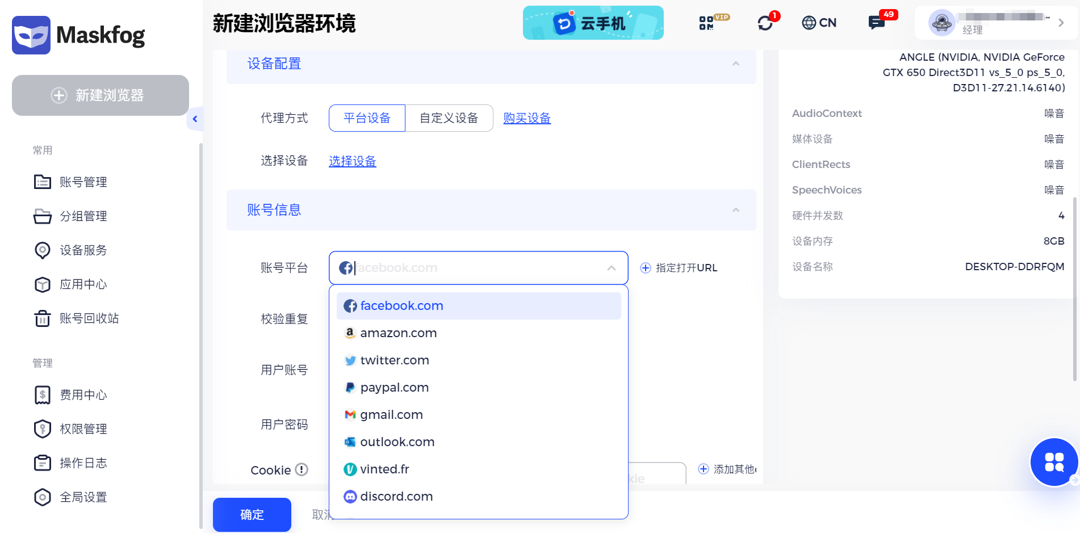Viewport: 1080px width, 533px height.
Task: Click the 全局设置 hexagon gear icon
Action: click(43, 497)
